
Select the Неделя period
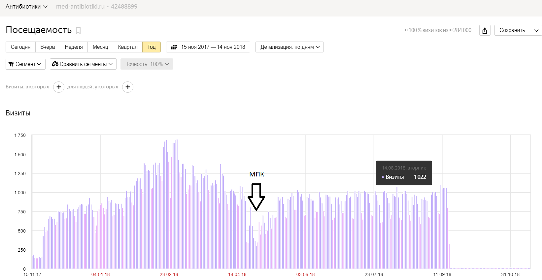pyautogui.click(x=74, y=47)
